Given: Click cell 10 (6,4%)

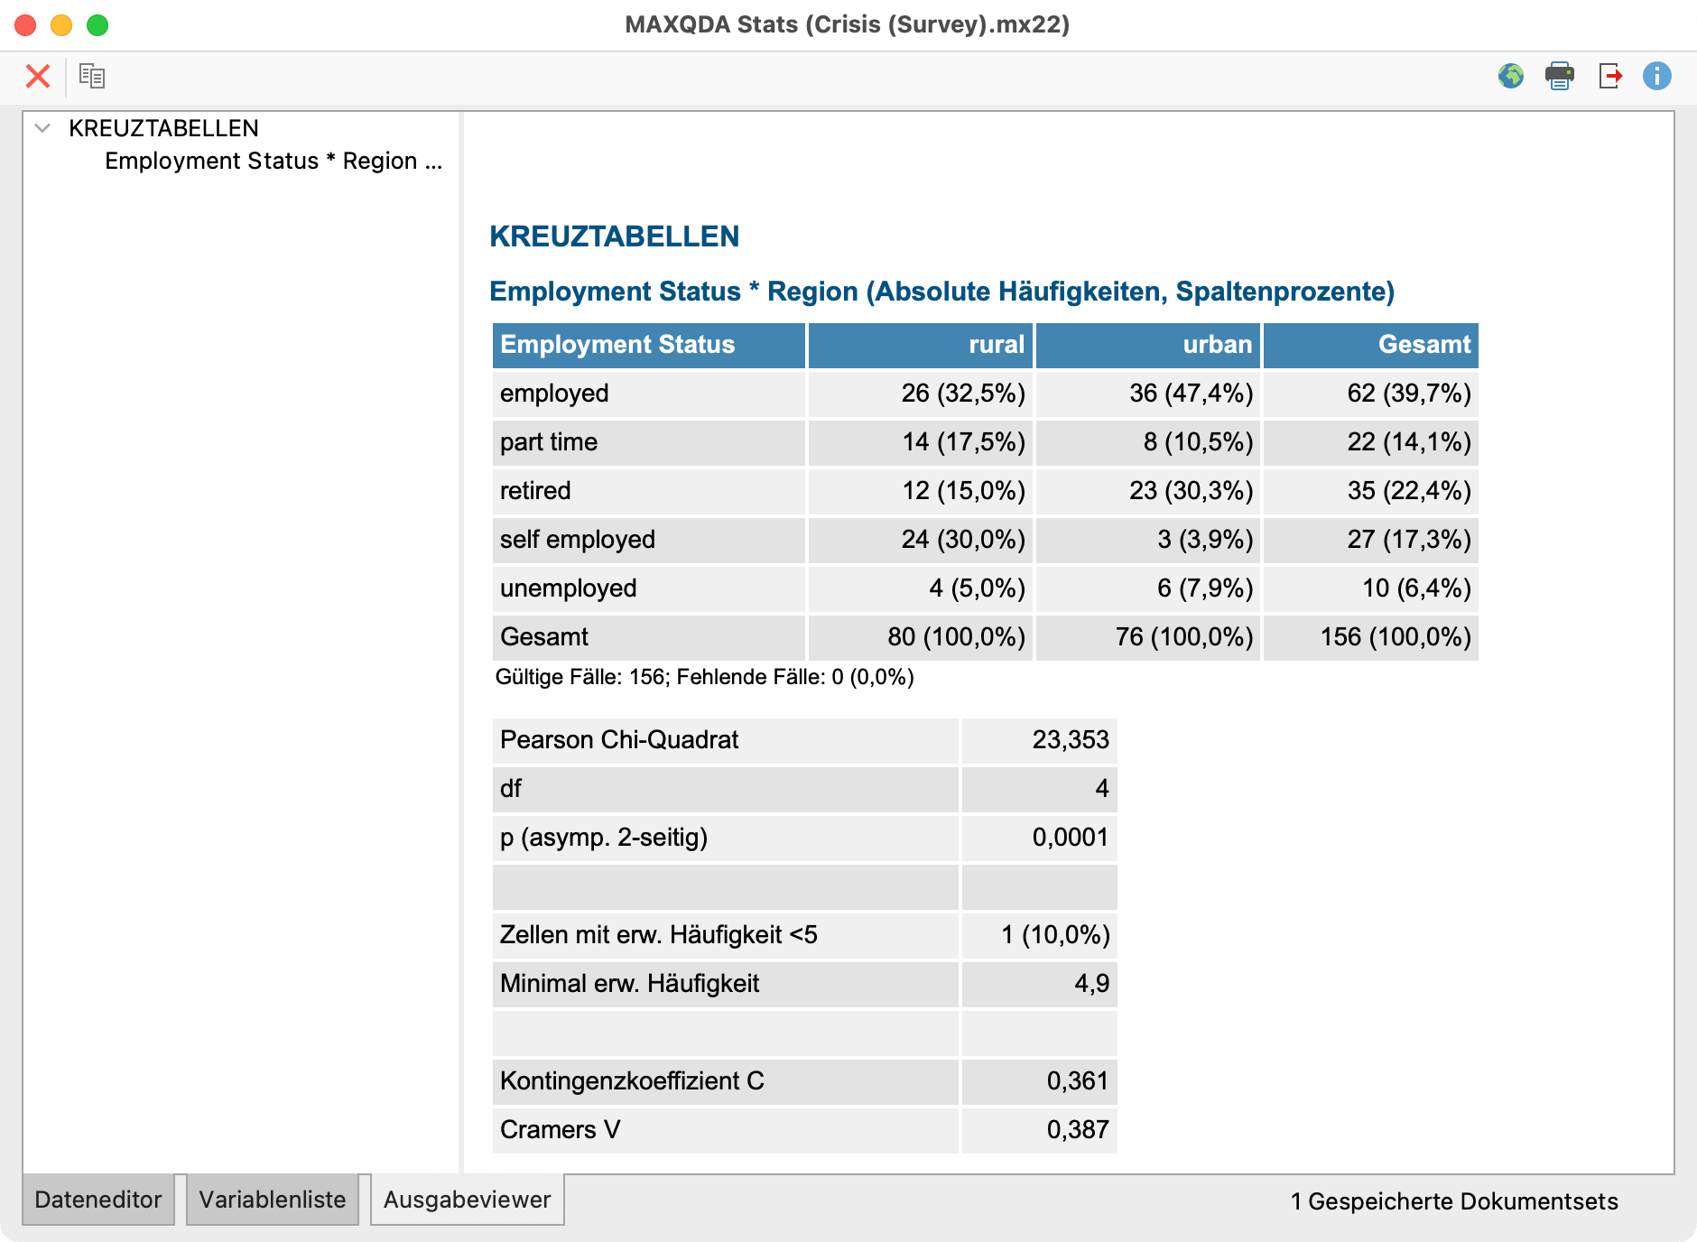Looking at the screenshot, I should click(x=1370, y=589).
